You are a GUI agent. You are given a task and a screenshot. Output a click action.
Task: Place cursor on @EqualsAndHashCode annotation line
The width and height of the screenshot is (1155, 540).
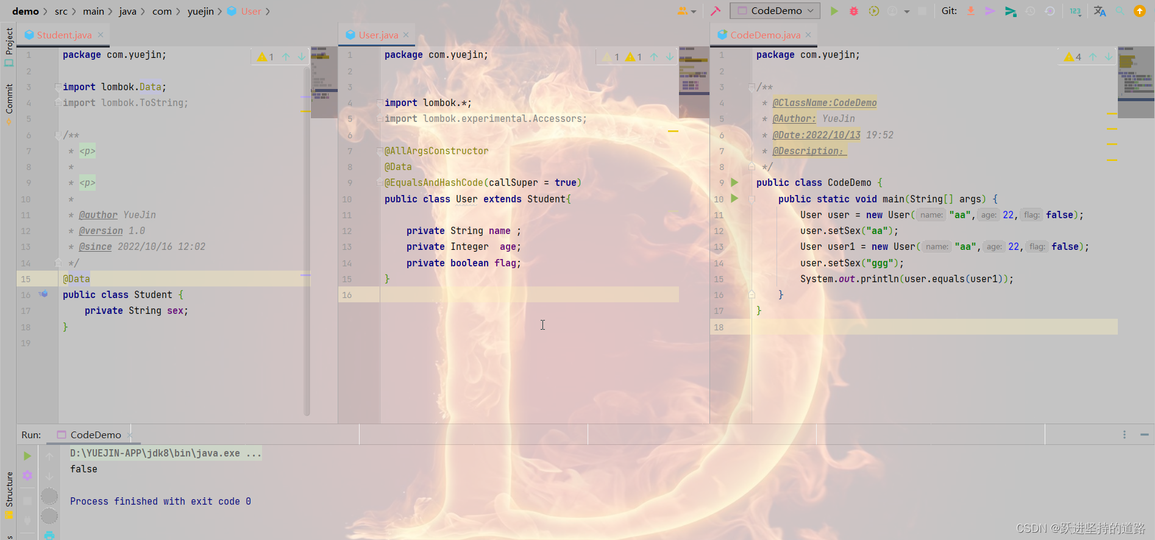click(483, 182)
